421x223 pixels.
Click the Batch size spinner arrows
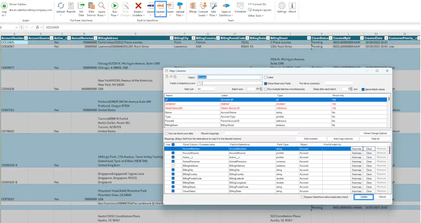click(x=261, y=89)
